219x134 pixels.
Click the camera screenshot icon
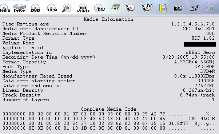tap(178, 8)
